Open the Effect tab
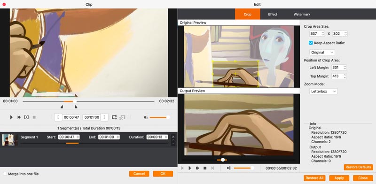Viewport: 376px width, 184px height. [273, 14]
